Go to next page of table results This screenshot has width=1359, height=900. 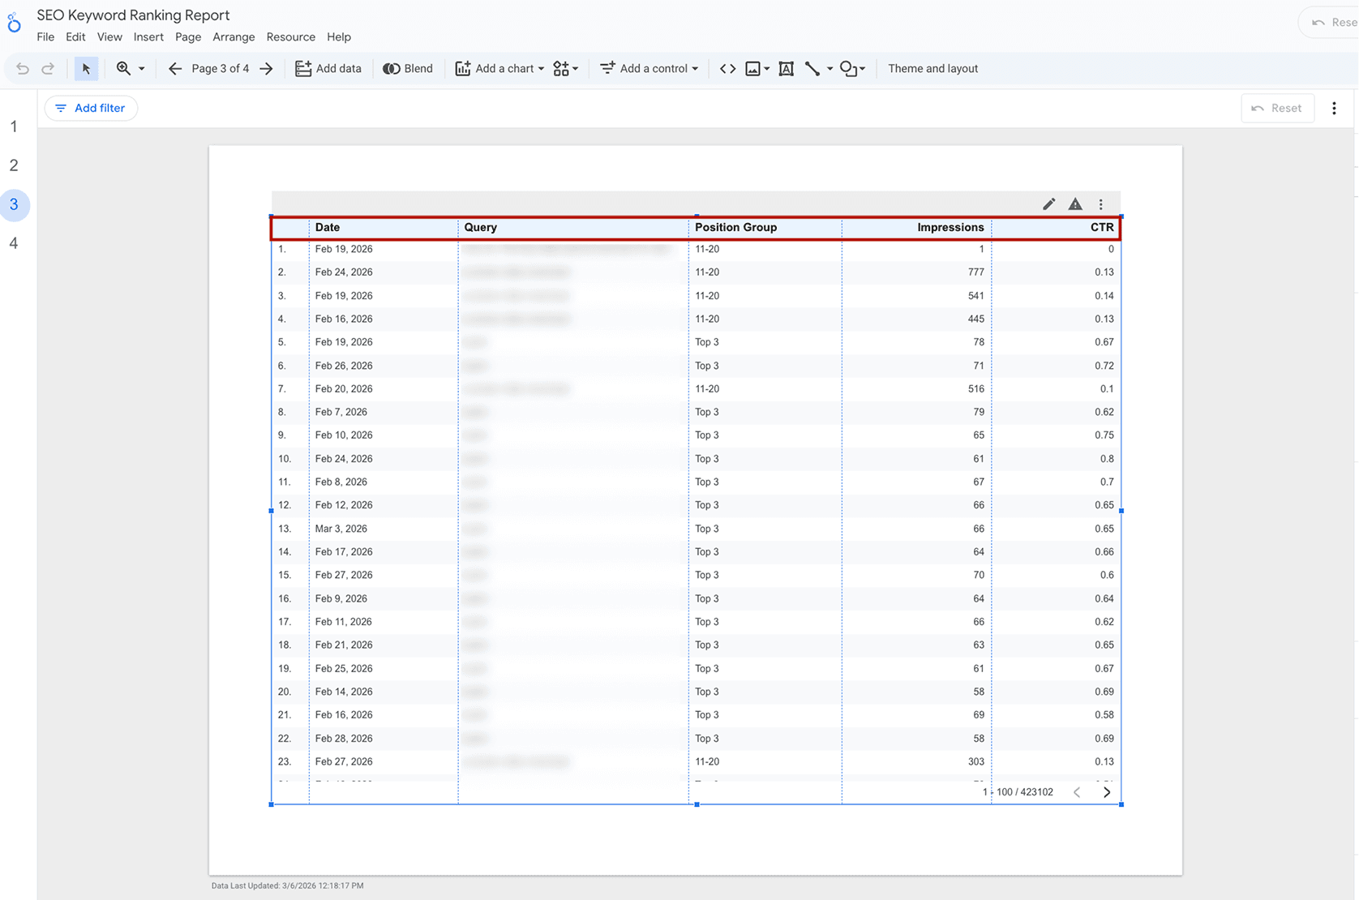[1106, 792]
